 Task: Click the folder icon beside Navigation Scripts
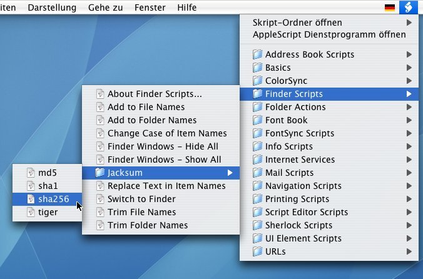coord(257,186)
